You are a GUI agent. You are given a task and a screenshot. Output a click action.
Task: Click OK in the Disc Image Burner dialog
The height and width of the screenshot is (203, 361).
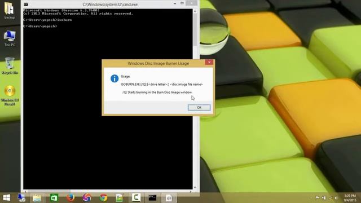199,108
